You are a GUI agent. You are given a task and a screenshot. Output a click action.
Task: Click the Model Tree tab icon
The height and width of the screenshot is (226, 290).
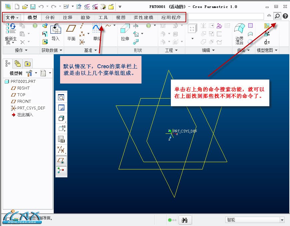(x=8, y=64)
